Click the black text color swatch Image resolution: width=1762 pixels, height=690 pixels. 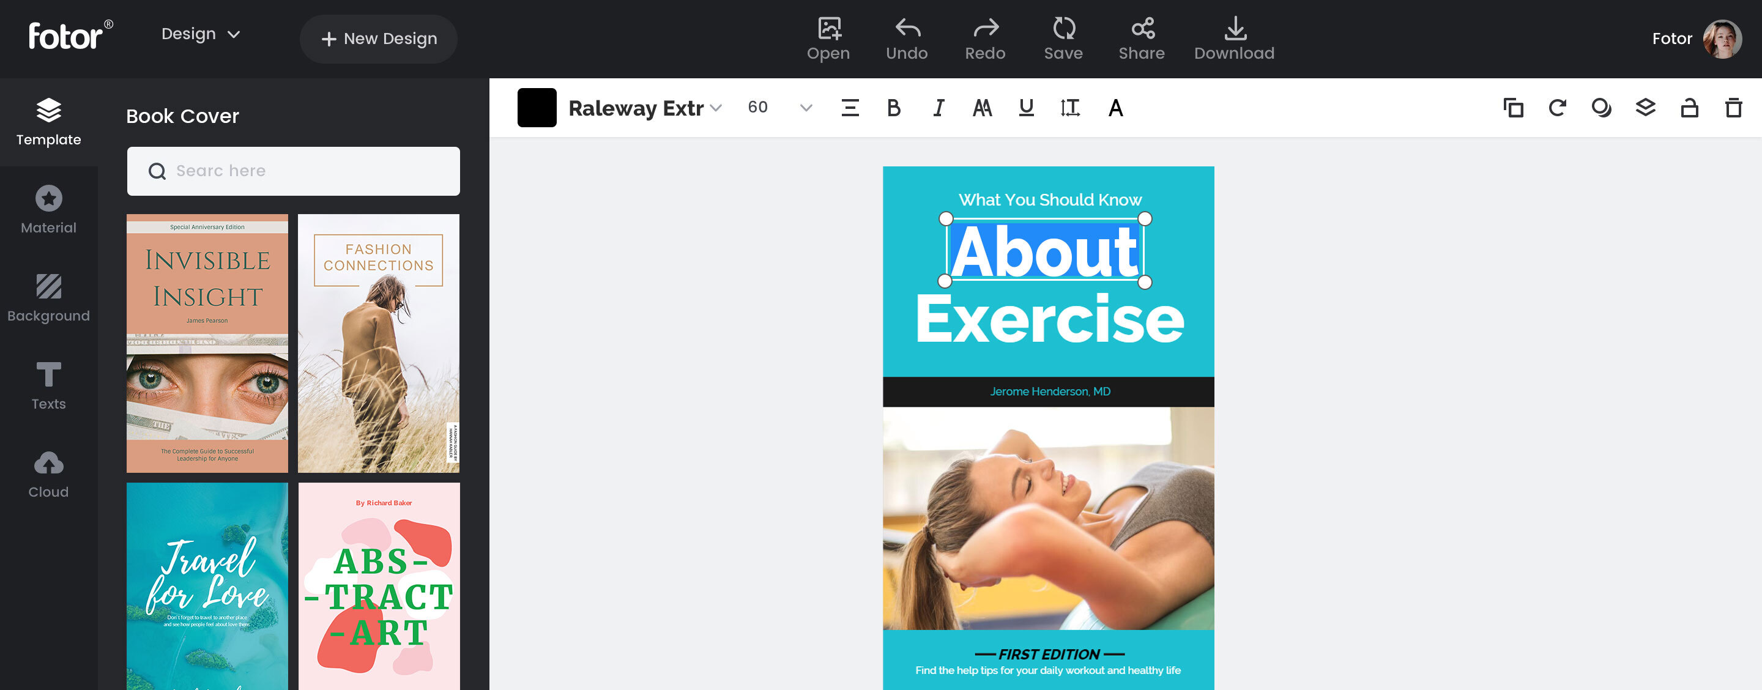(537, 108)
